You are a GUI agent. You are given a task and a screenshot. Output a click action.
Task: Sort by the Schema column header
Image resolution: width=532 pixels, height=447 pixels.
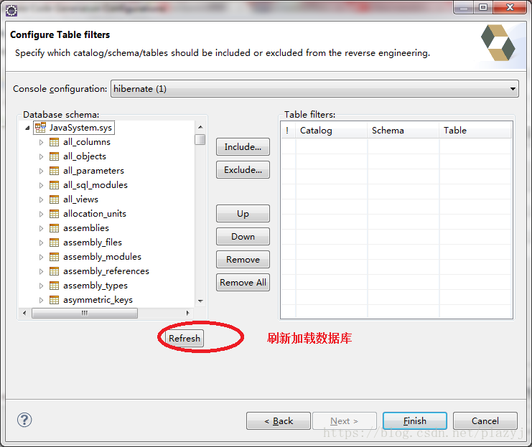click(x=403, y=131)
